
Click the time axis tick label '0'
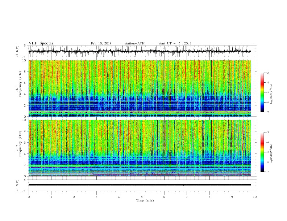(29, 197)
